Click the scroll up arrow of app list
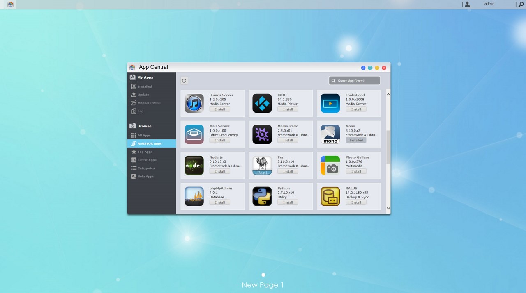This screenshot has height=293, width=526. [388, 95]
